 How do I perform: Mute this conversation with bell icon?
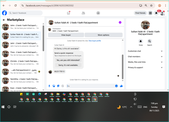pyautogui.click(x=141, y=41)
